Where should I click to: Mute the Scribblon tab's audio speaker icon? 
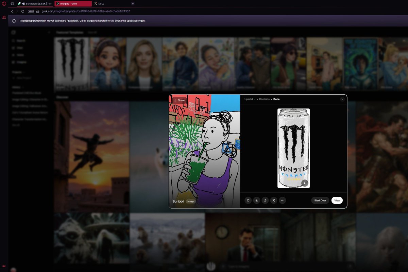(x=23, y=3)
